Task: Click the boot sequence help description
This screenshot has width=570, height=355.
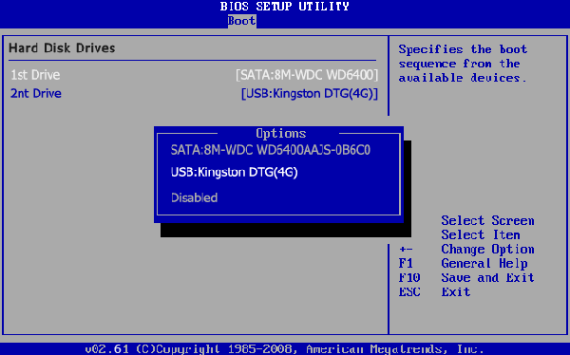Action: 463,64
